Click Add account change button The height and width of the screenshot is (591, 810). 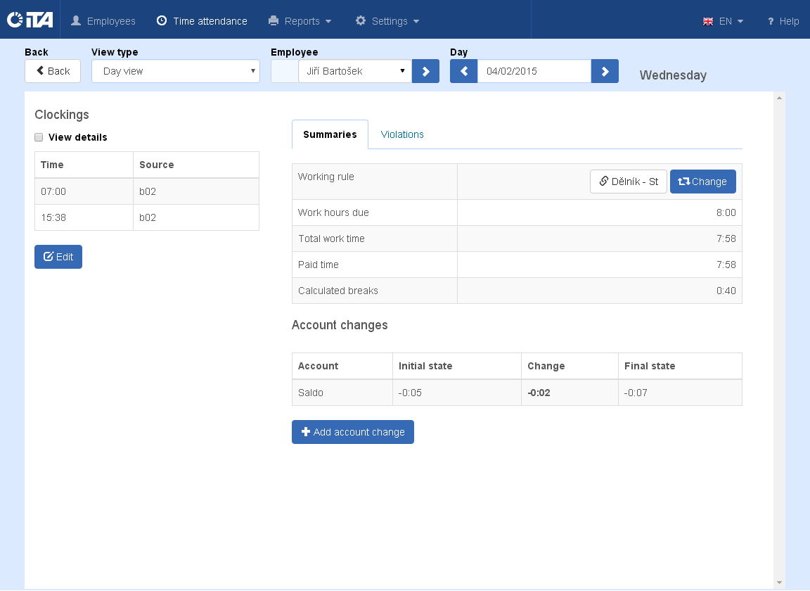[353, 432]
